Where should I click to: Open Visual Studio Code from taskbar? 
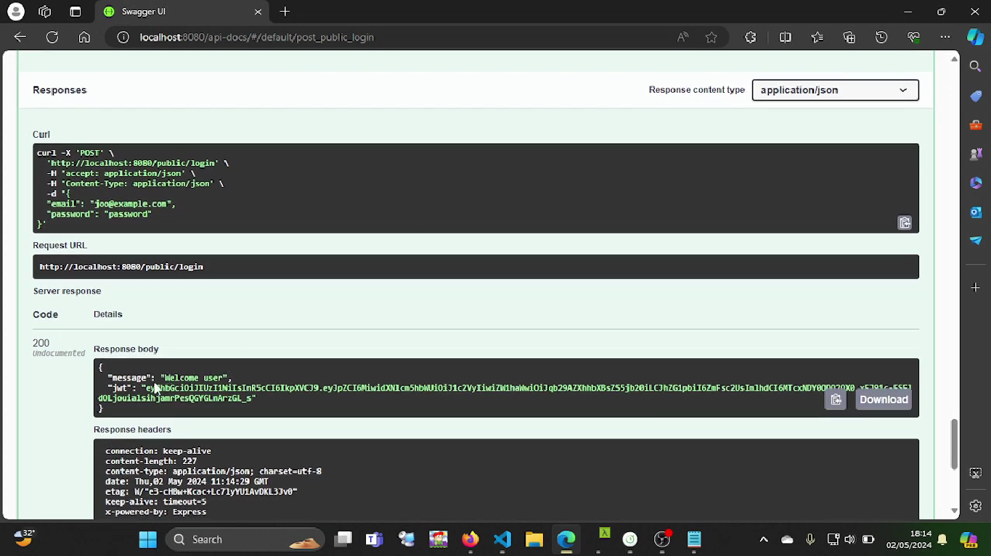(x=502, y=539)
